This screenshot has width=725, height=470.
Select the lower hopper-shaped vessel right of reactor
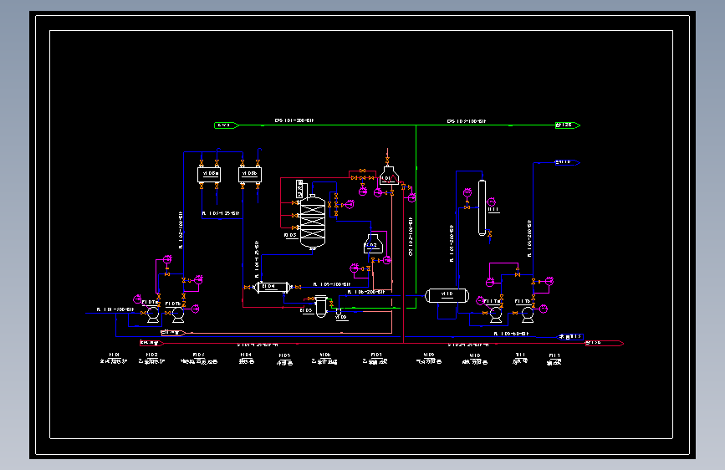pos(373,244)
